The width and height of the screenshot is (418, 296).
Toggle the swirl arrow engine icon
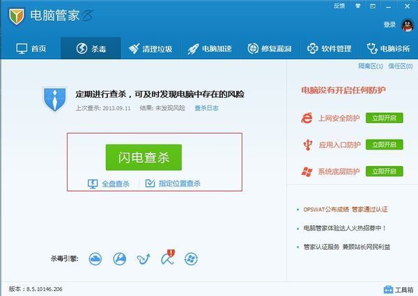point(144,259)
